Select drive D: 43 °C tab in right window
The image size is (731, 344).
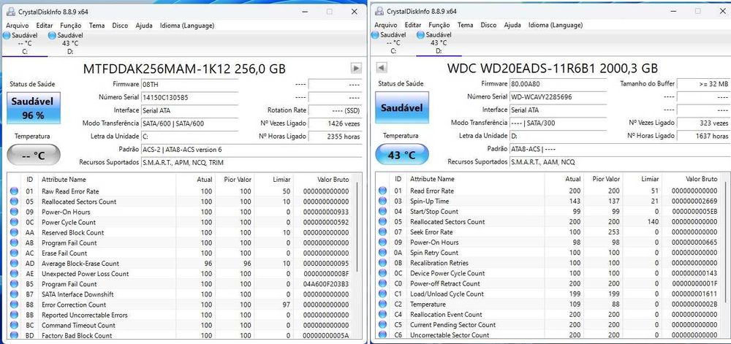438,43
